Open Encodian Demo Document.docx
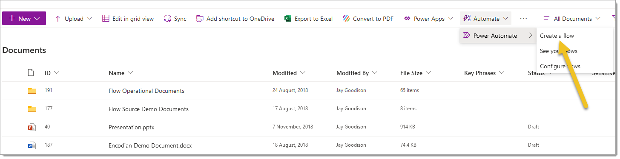This screenshot has width=620, height=159. click(150, 145)
